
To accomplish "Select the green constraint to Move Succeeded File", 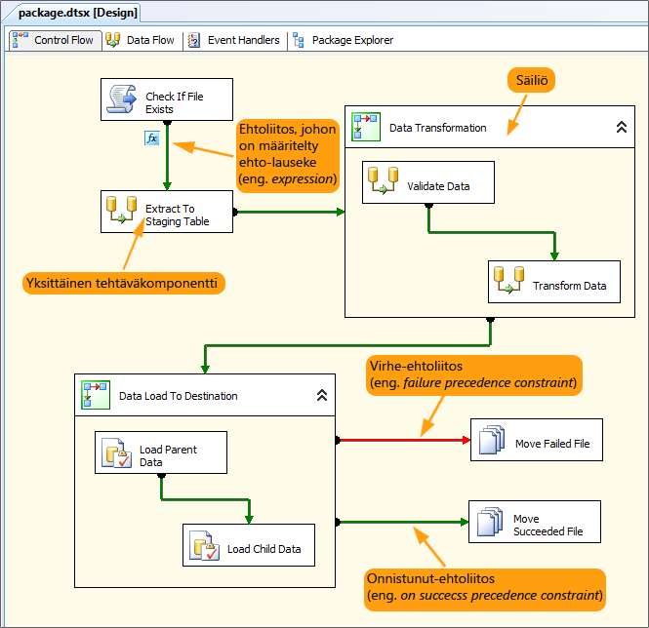I will point(402,522).
